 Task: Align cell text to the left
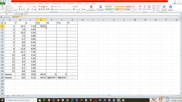tap(39, 9)
